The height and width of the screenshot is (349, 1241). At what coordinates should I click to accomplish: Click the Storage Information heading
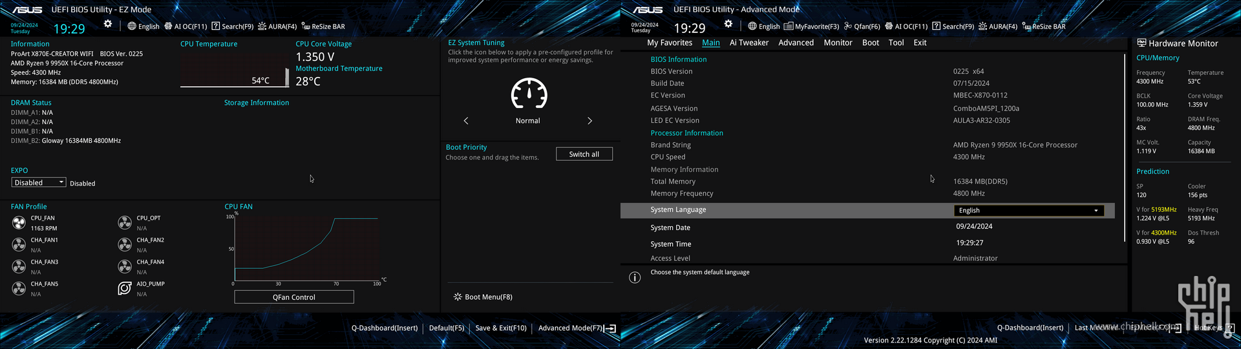pyautogui.click(x=257, y=103)
